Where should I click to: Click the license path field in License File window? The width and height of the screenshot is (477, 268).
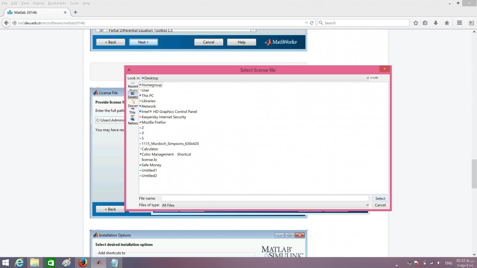[110, 120]
